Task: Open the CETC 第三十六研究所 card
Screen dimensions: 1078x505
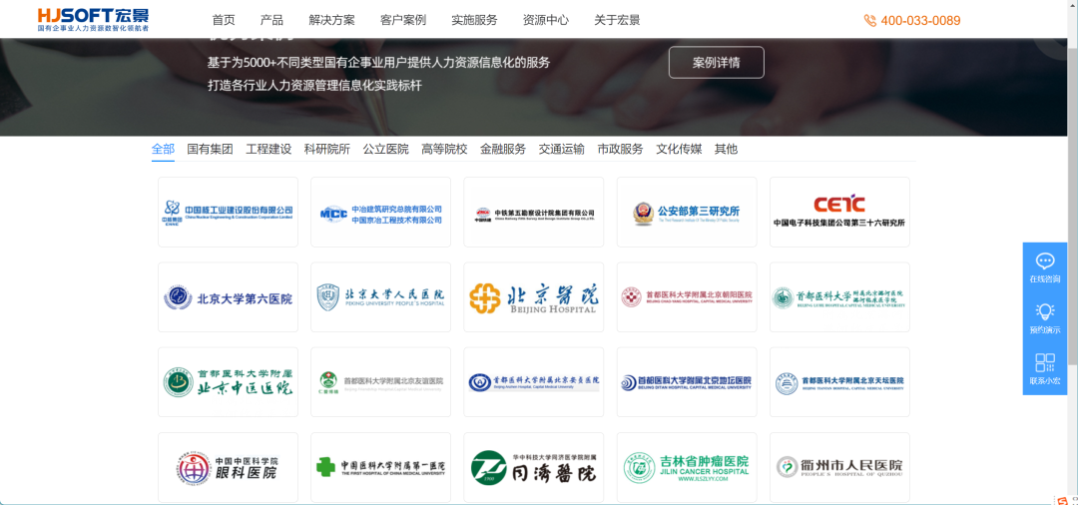Action: click(839, 213)
